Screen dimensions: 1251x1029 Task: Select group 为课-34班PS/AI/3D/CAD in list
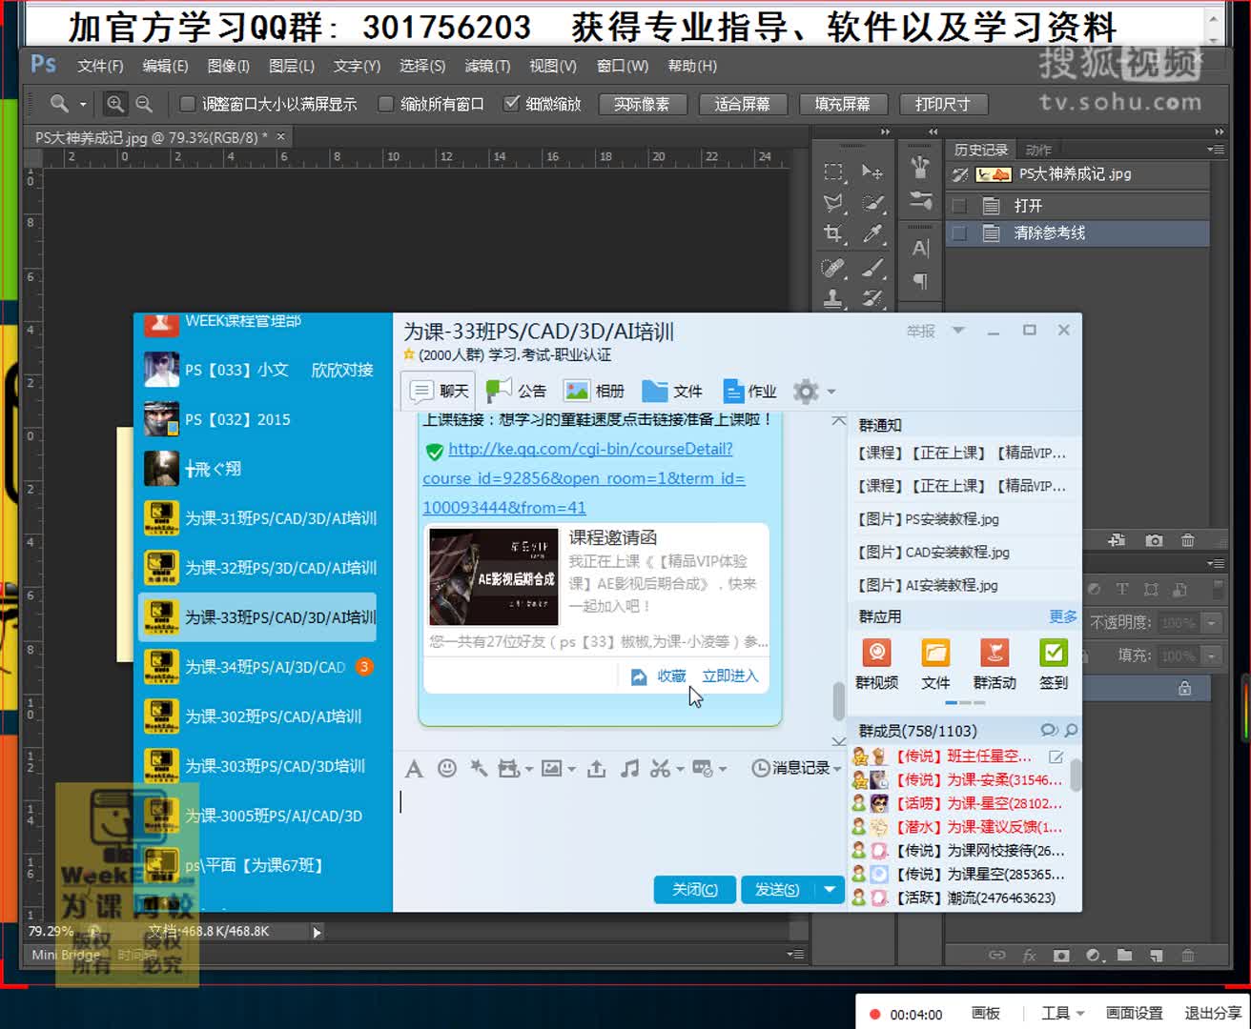(257, 667)
